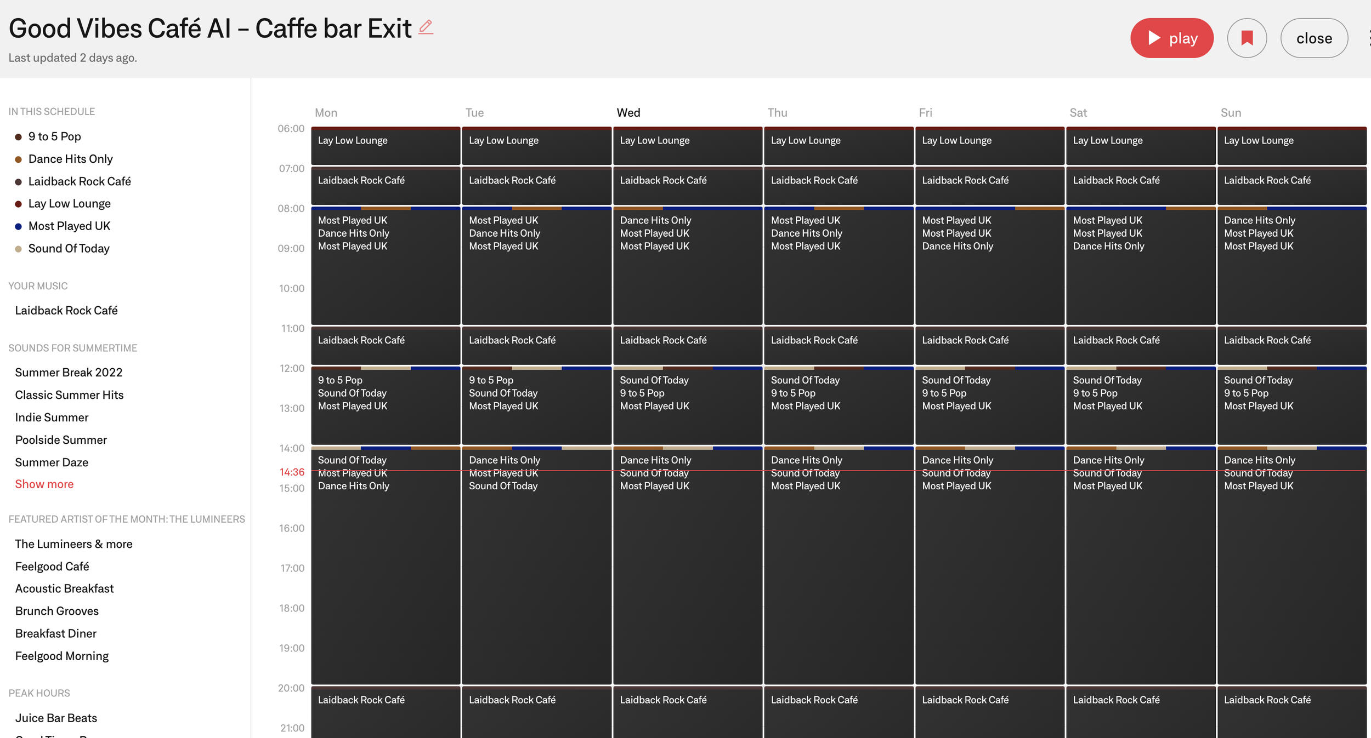
Task: Open Wednesday 08:00 Dance Hits Only block
Action: 688,266
